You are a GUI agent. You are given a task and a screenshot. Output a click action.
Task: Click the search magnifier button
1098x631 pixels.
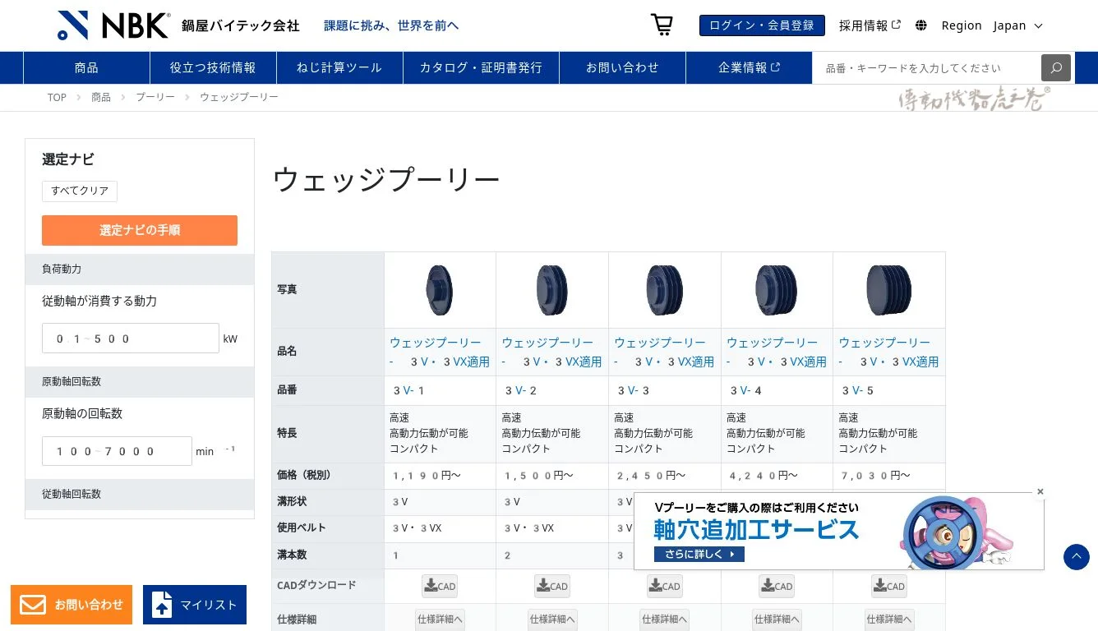tap(1055, 68)
